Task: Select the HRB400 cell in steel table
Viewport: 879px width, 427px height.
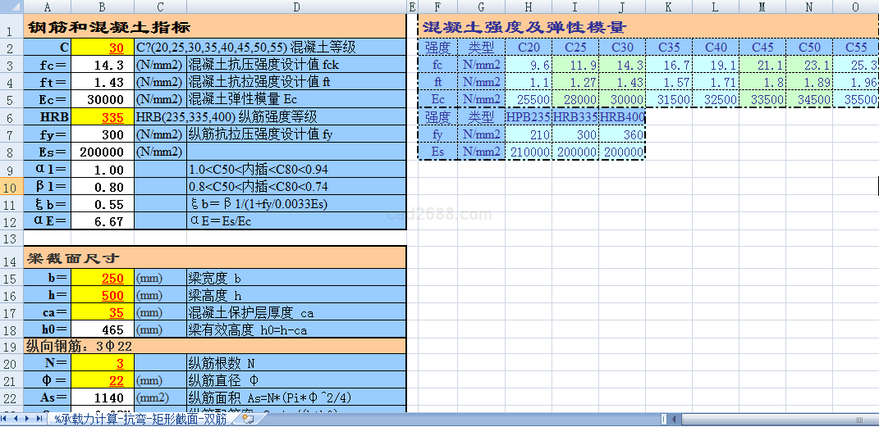Action: [622, 117]
